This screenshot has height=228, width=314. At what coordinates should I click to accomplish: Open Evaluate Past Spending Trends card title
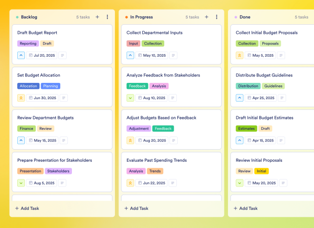[156, 160]
